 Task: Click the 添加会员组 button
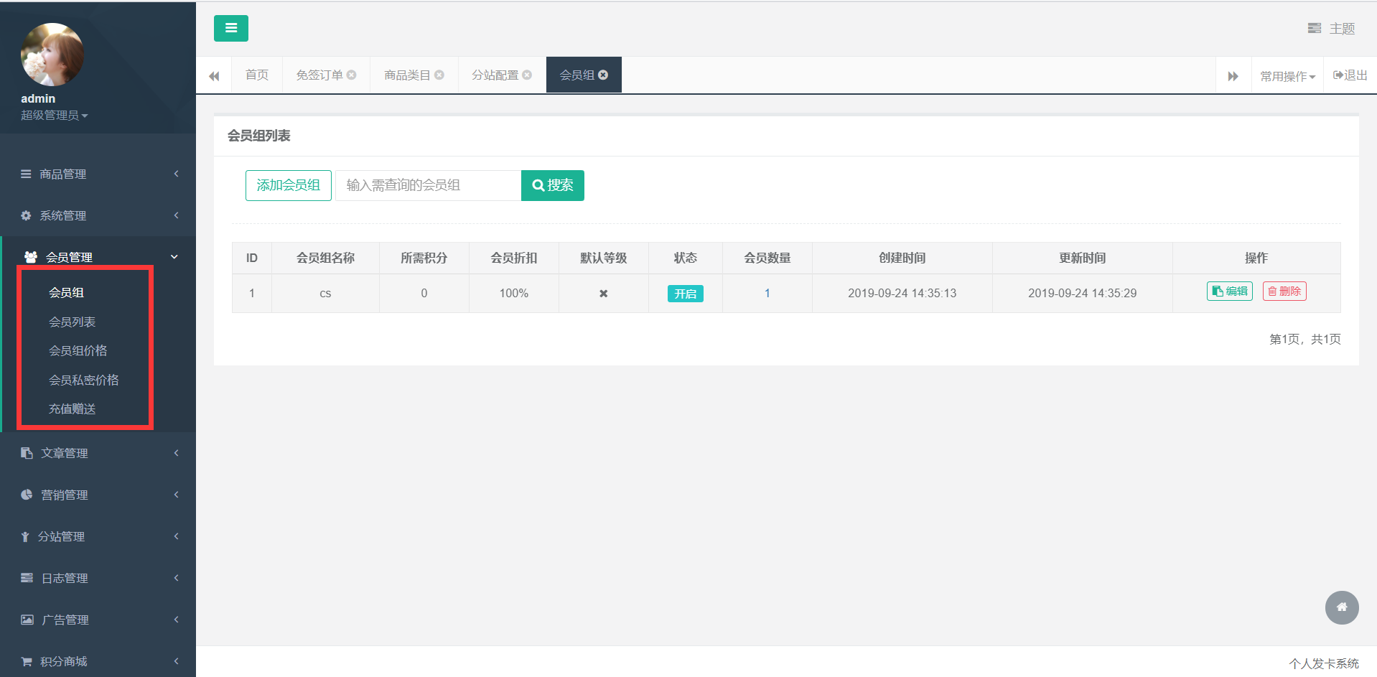288,185
